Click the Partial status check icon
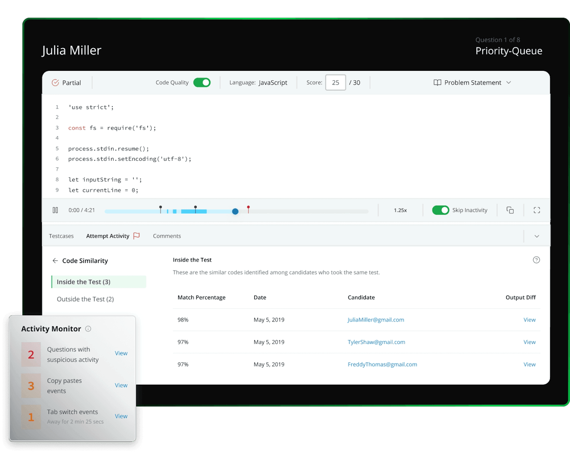The image size is (570, 453). point(55,83)
